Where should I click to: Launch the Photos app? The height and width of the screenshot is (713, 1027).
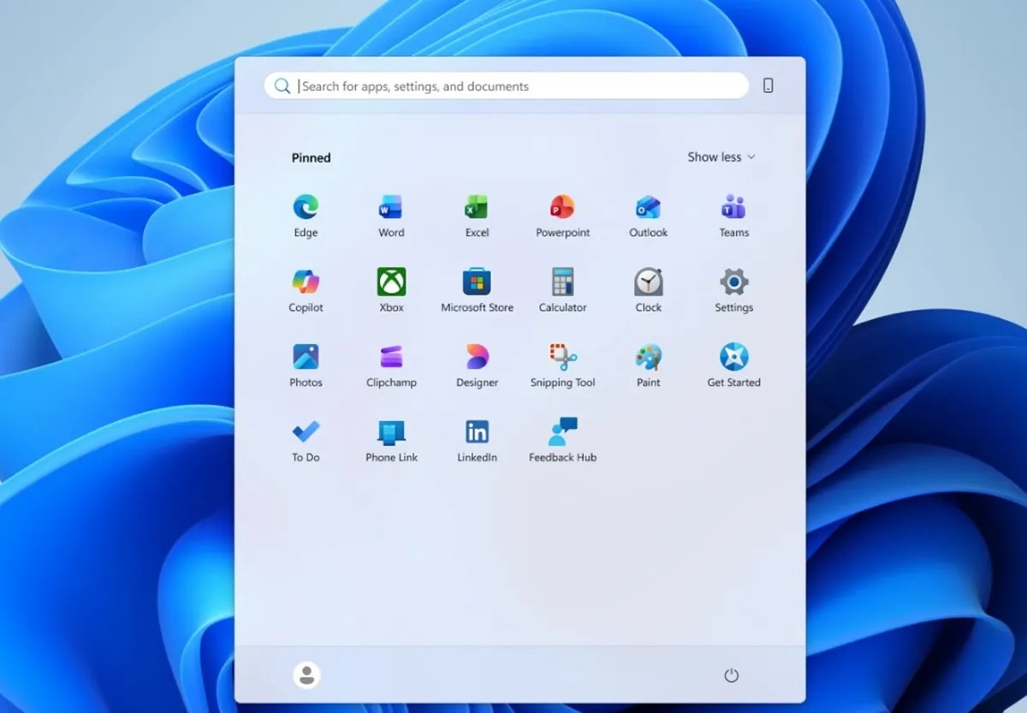(306, 365)
